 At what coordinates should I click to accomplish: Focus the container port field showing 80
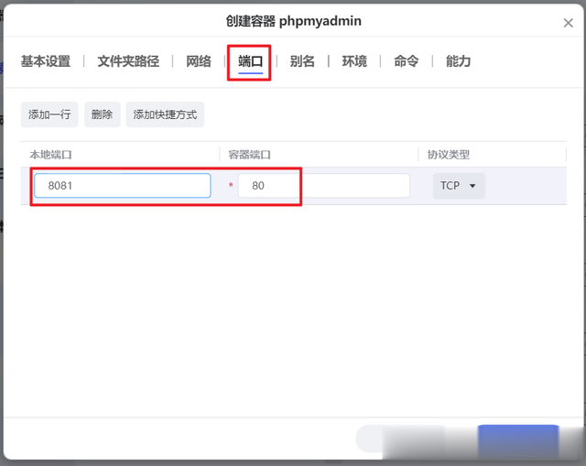click(323, 185)
